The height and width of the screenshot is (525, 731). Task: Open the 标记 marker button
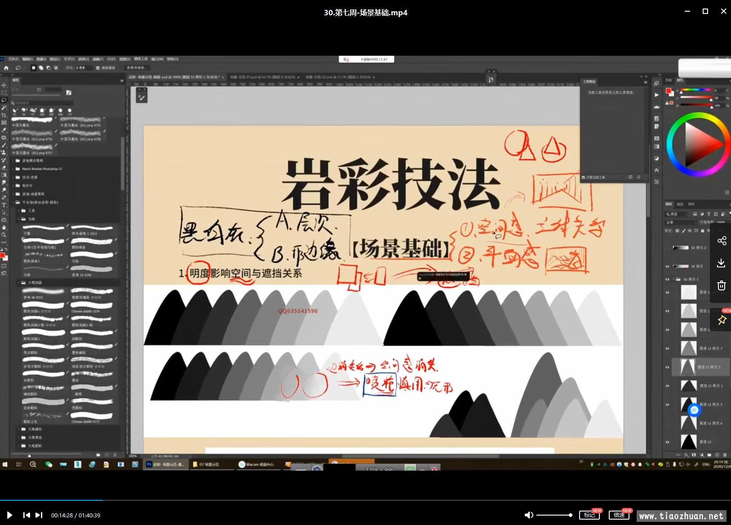[589, 515]
